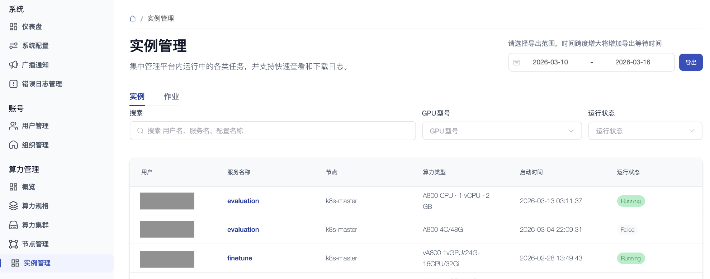Click the 系统配置 settings icon
The height and width of the screenshot is (279, 710).
click(13, 46)
